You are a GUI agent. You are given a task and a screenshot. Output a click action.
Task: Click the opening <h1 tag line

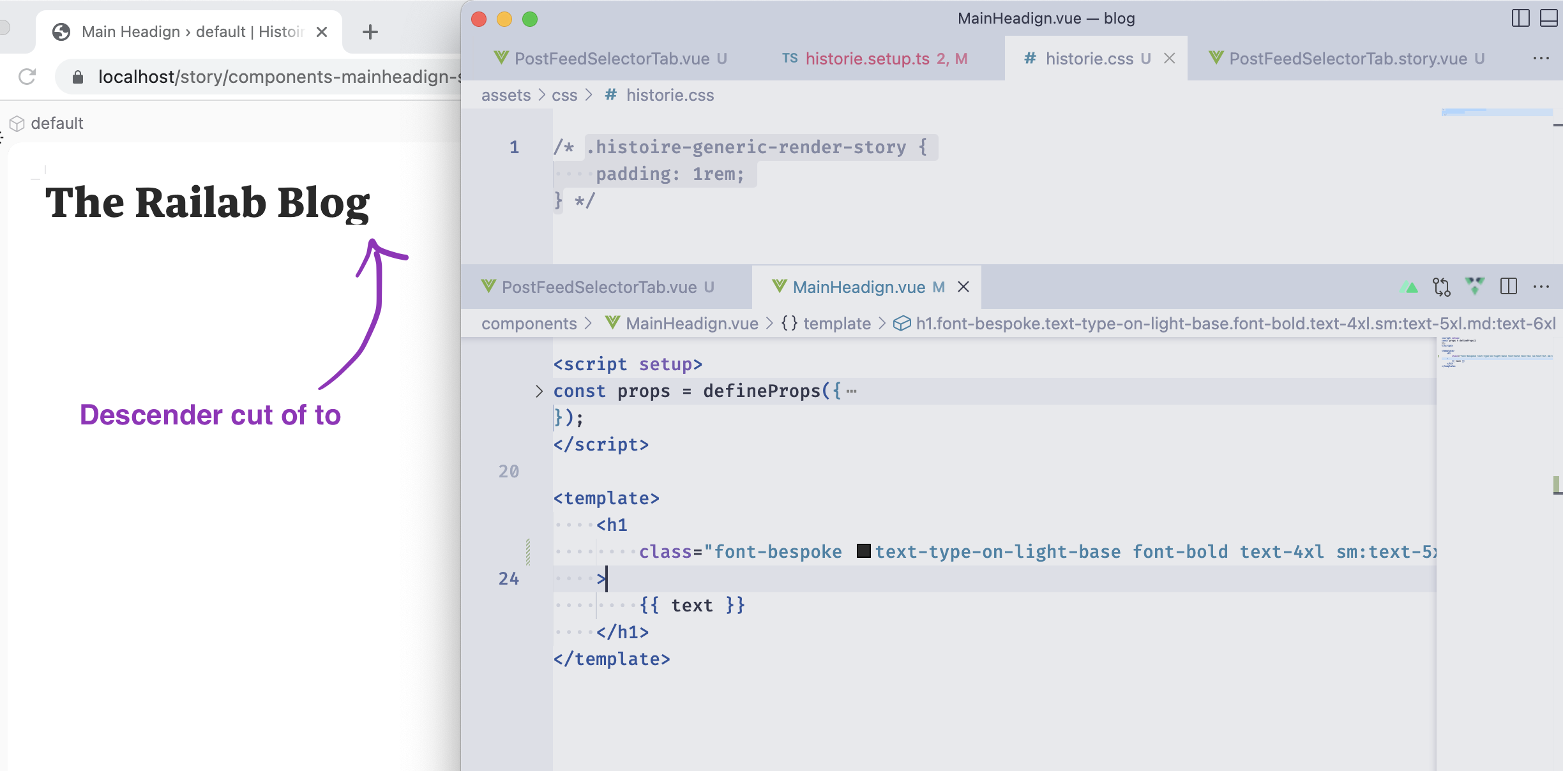(612, 525)
